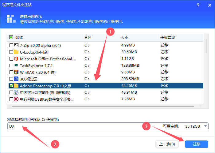Click the apps grid icon in header
Image resolution: width=215 pixels, height=153 pixels.
point(11,19)
